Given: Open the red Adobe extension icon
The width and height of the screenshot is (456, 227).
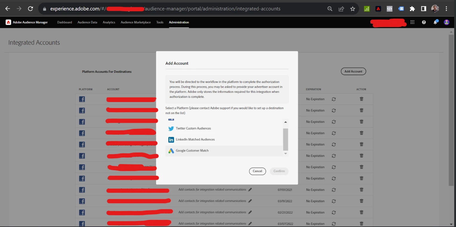Looking at the screenshot, I should (378, 9).
